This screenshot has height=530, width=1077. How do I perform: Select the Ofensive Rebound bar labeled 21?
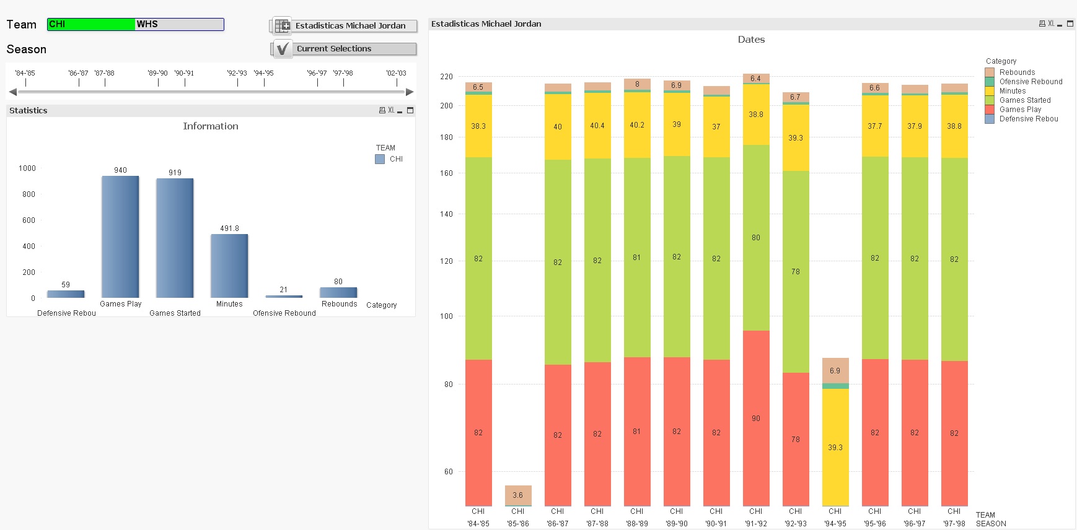click(x=284, y=297)
